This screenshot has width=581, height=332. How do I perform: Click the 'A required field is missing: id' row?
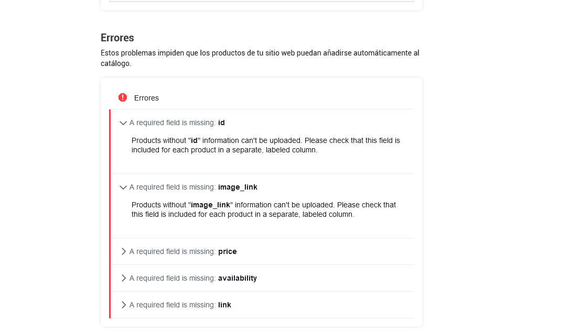262,123
